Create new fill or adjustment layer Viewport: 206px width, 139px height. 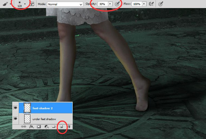46,127
